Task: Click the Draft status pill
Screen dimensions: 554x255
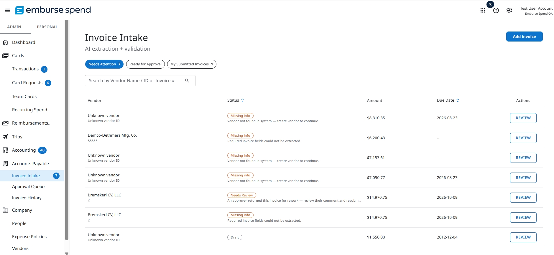Action: [x=235, y=237]
